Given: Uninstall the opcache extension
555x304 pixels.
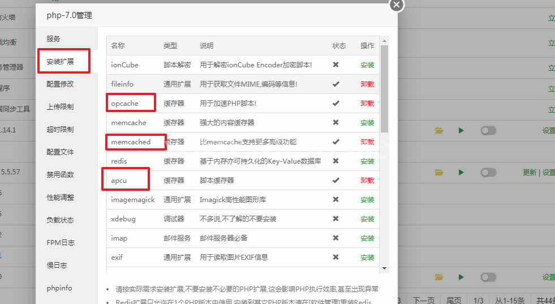Looking at the screenshot, I should (367, 104).
